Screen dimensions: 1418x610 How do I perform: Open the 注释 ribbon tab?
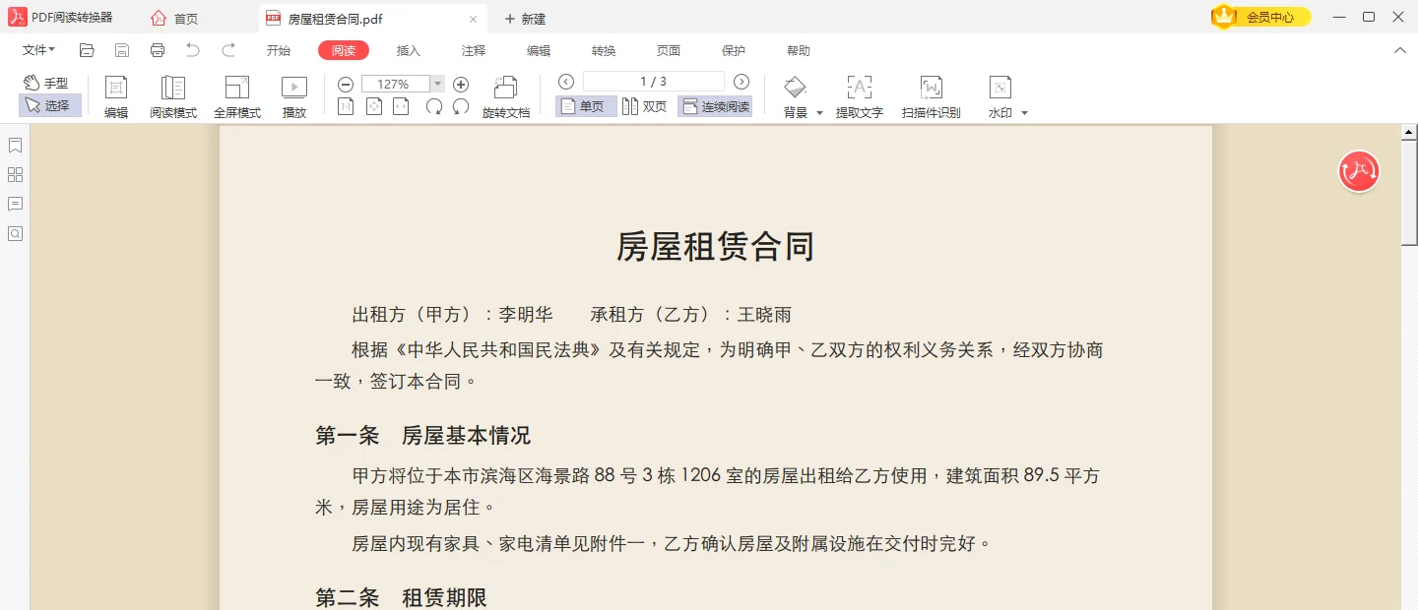click(474, 51)
